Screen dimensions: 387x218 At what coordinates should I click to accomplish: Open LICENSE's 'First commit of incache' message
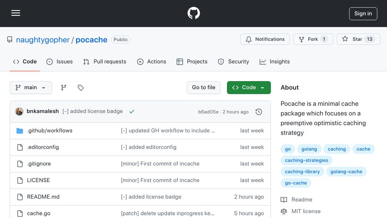tap(160, 180)
